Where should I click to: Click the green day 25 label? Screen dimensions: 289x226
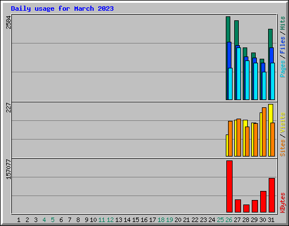click(x=220, y=220)
